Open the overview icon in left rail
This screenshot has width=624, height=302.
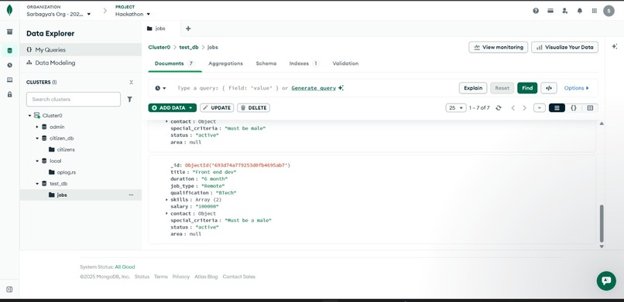9,32
